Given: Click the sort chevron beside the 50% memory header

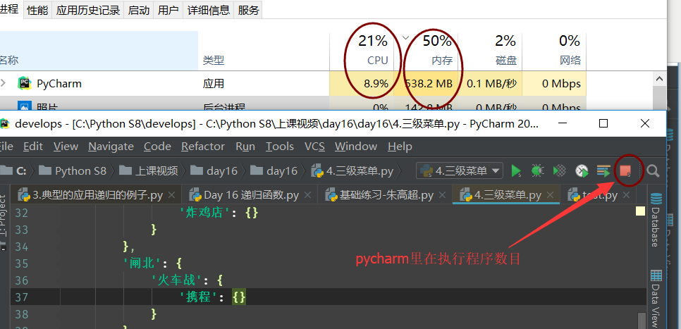Looking at the screenshot, I should (x=406, y=38).
